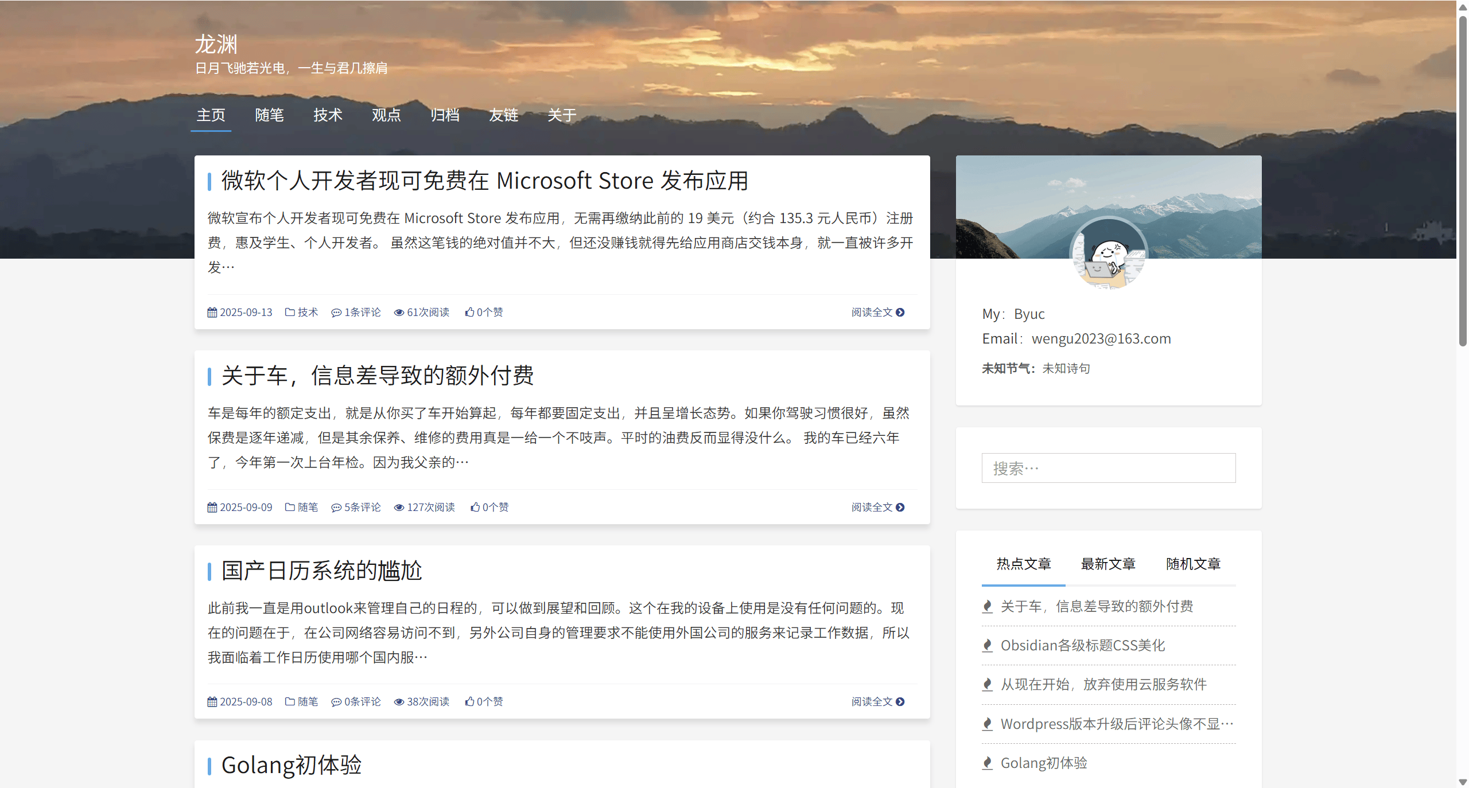Click the 搜索 search input field

coord(1108,468)
